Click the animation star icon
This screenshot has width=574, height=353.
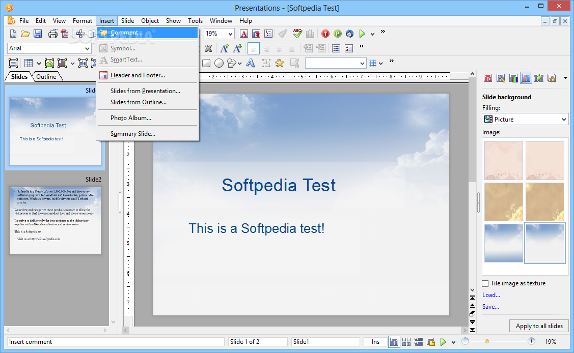click(x=279, y=63)
